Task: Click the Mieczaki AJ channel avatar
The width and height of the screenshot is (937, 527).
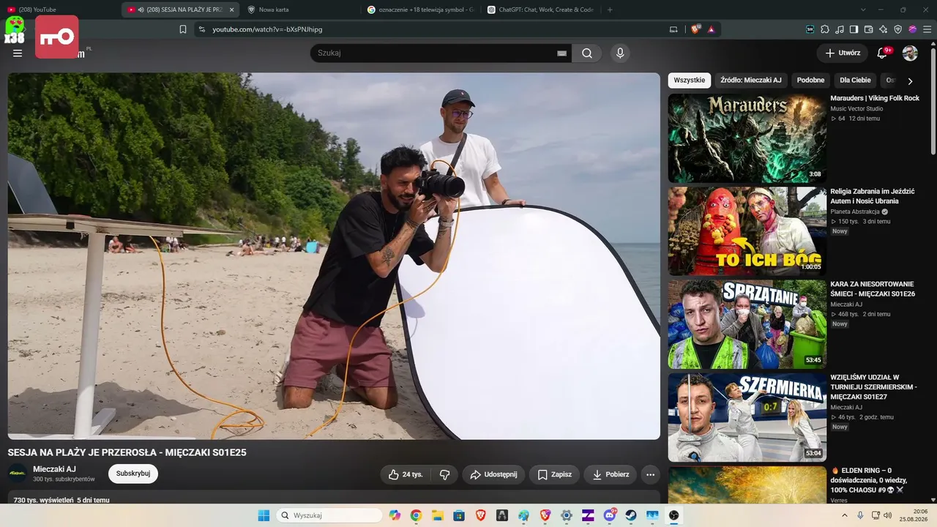Action: [18, 474]
